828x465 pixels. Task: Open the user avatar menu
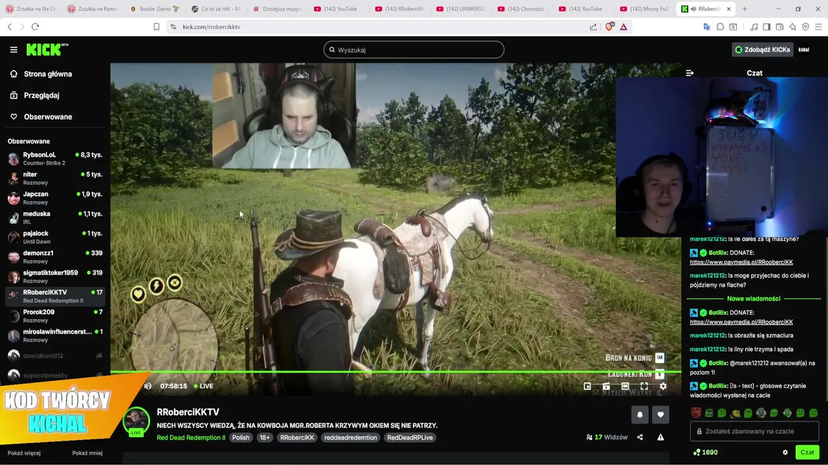[804, 50]
